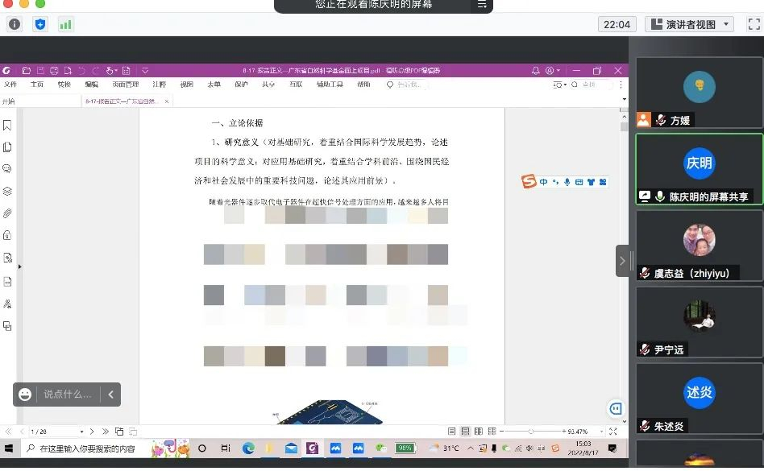Viewport: 764px width, 471px height.
Task: Switch to continuous page view mode
Action: click(x=466, y=432)
